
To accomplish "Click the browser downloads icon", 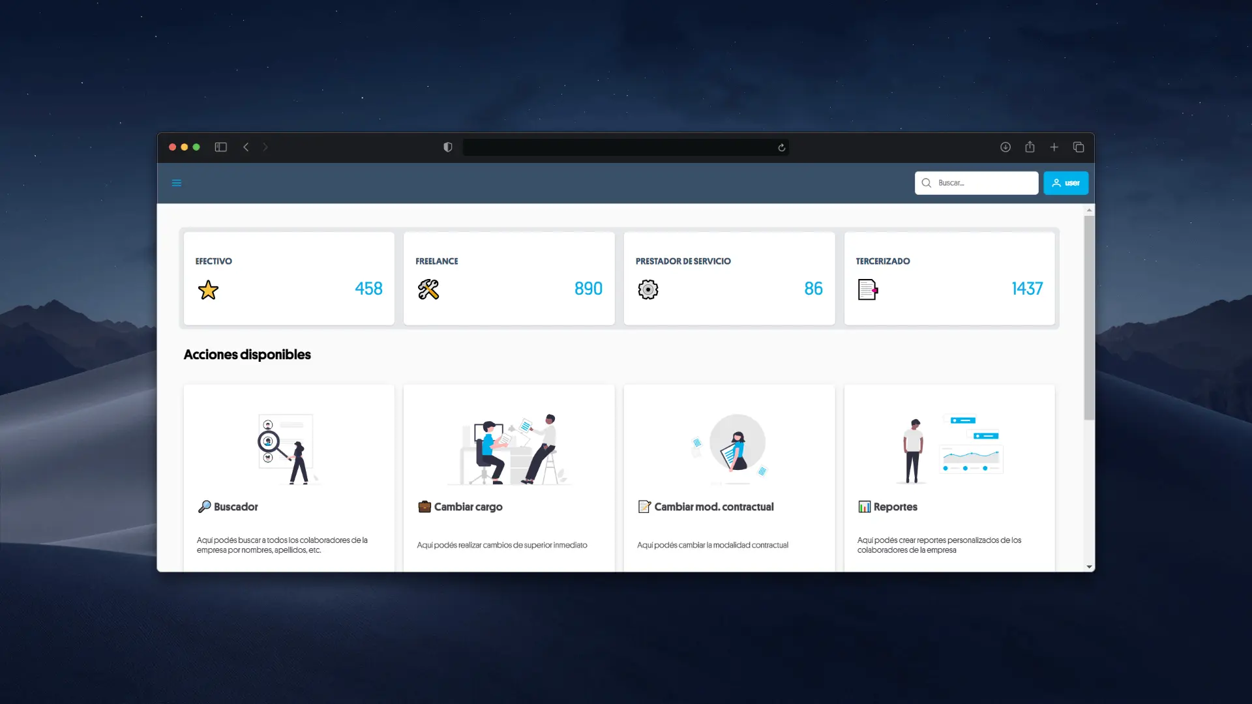I will coord(1006,147).
